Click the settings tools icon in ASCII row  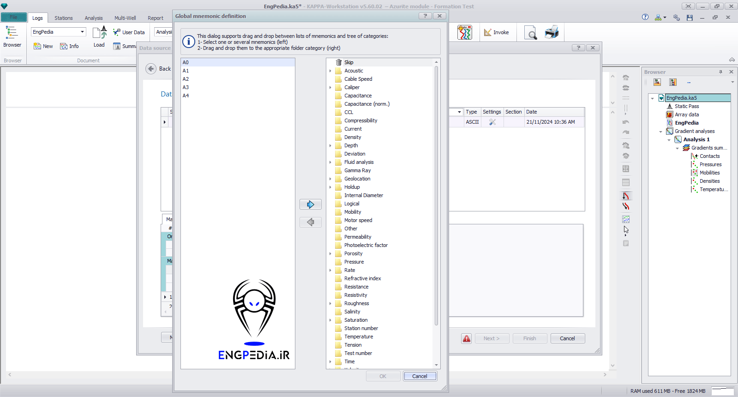492,122
